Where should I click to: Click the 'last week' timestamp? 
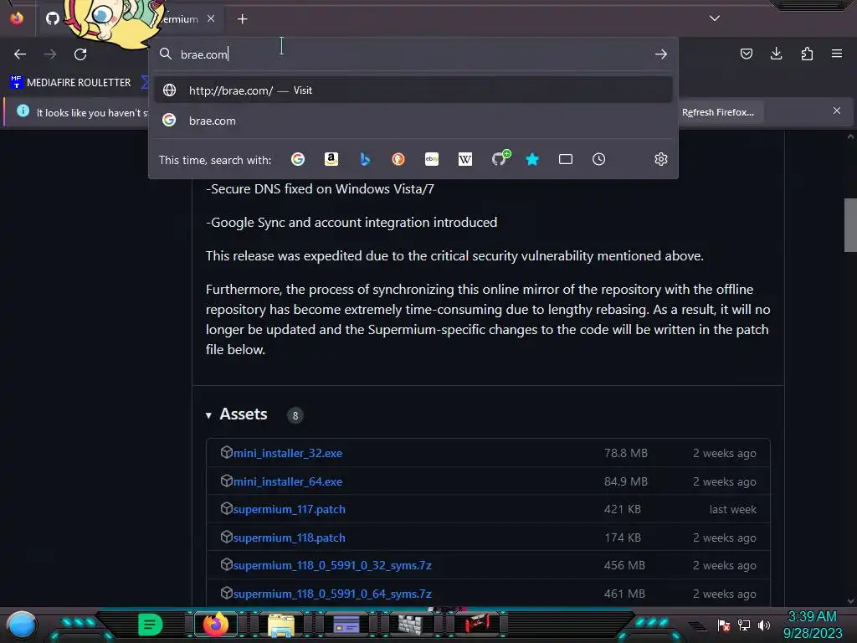click(x=732, y=510)
